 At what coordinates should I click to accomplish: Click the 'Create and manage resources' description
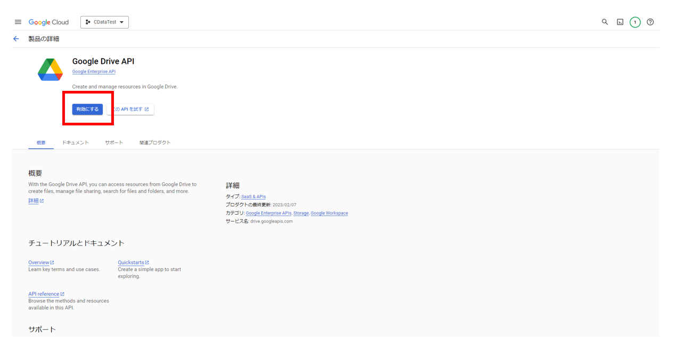click(x=125, y=87)
